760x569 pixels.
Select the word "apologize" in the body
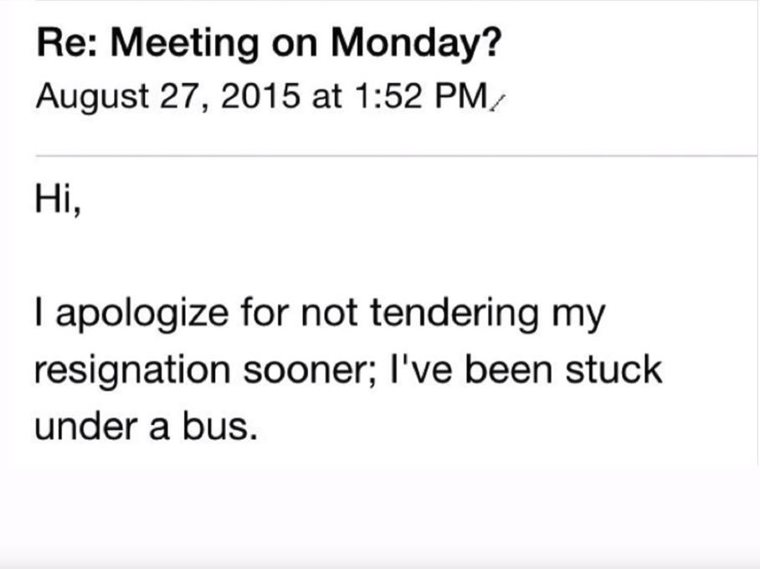pyautogui.click(x=136, y=315)
